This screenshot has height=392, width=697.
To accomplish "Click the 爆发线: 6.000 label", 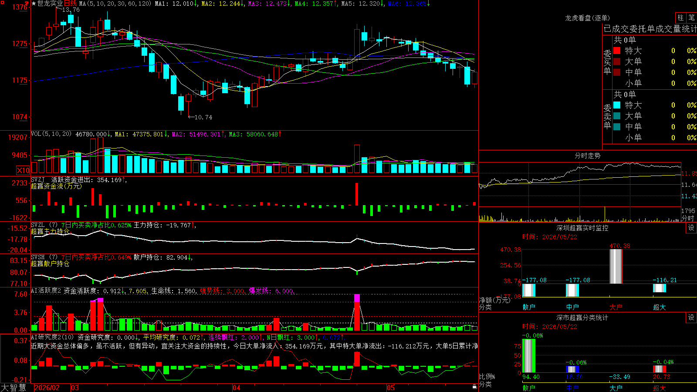I will tap(271, 291).
